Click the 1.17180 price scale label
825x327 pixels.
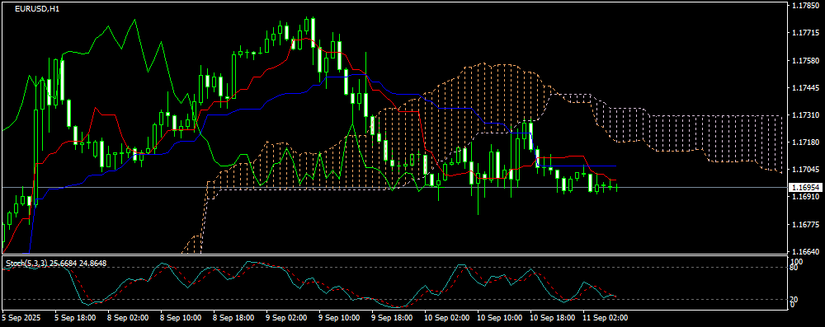805,142
